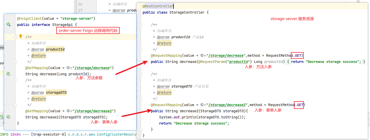
Task: Collapse first Javadoc start in StorageController
Action: [x=141, y=25]
